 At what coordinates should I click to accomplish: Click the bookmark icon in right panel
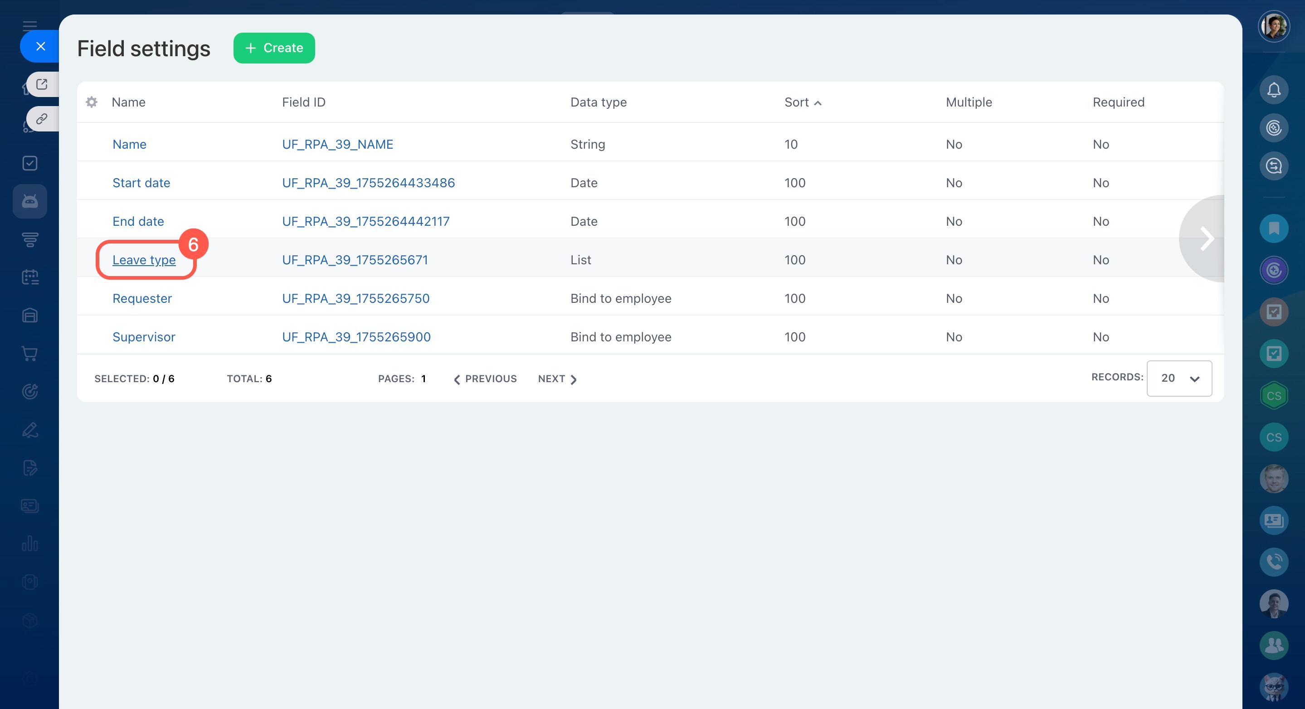(1274, 228)
